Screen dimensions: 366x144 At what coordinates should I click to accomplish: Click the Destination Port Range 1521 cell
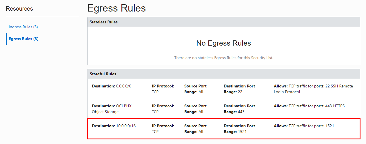(240, 129)
